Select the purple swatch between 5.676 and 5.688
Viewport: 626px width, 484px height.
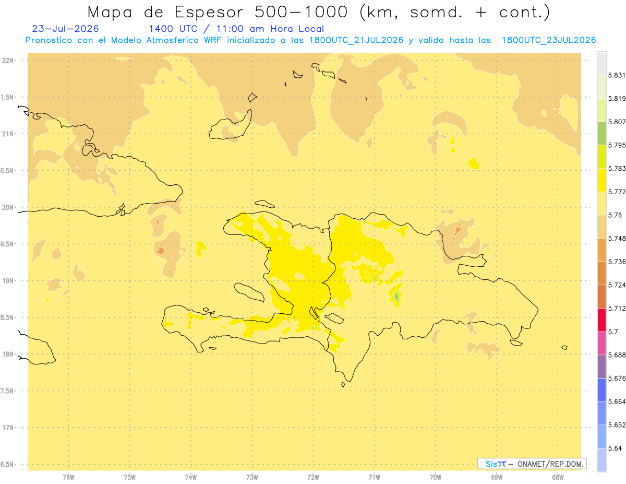601,367
